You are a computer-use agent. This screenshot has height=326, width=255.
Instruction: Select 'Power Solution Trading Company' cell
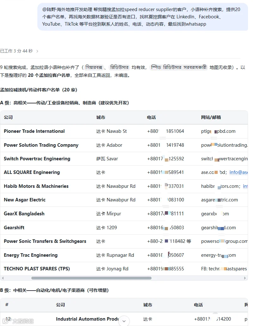(x=41, y=145)
